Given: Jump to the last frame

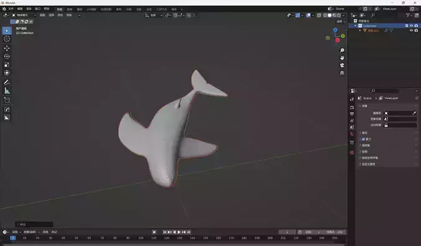Looking at the screenshot, I should [x=189, y=232].
